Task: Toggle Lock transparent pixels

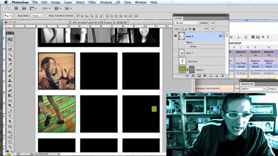Action: [x=182, y=29]
